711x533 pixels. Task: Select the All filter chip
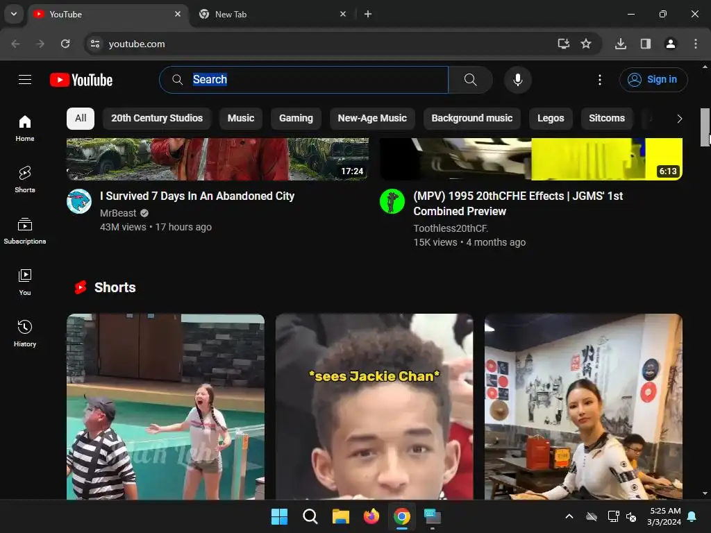coord(81,118)
